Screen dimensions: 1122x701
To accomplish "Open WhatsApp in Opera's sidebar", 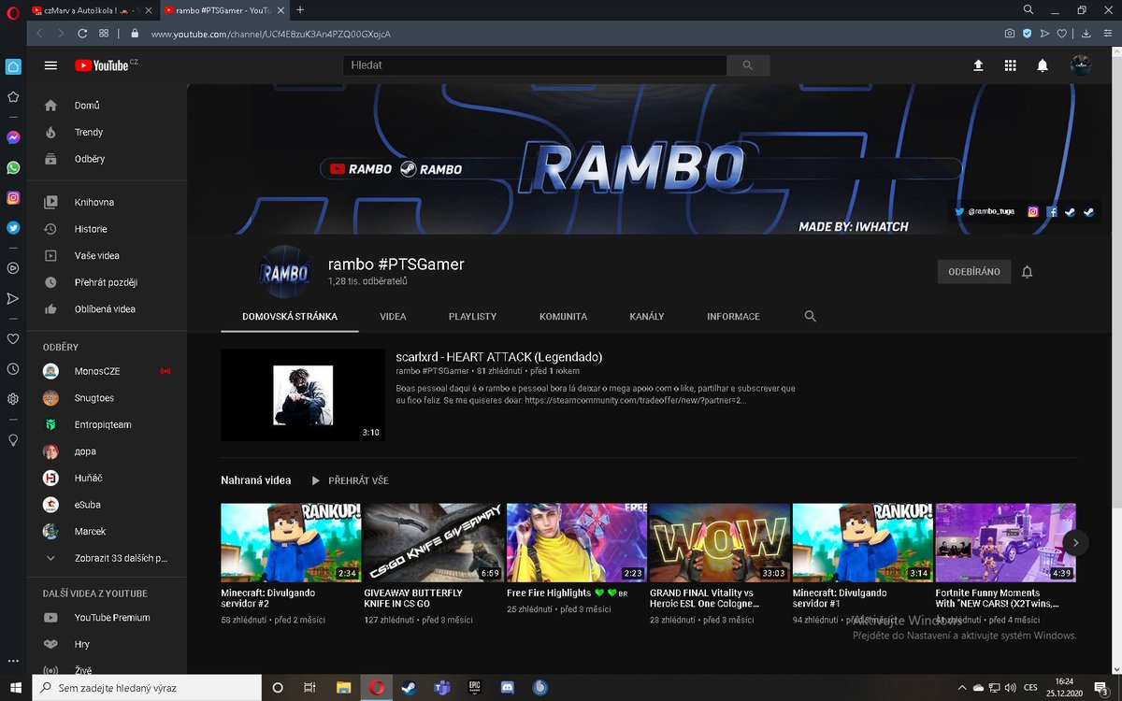I will [x=12, y=167].
